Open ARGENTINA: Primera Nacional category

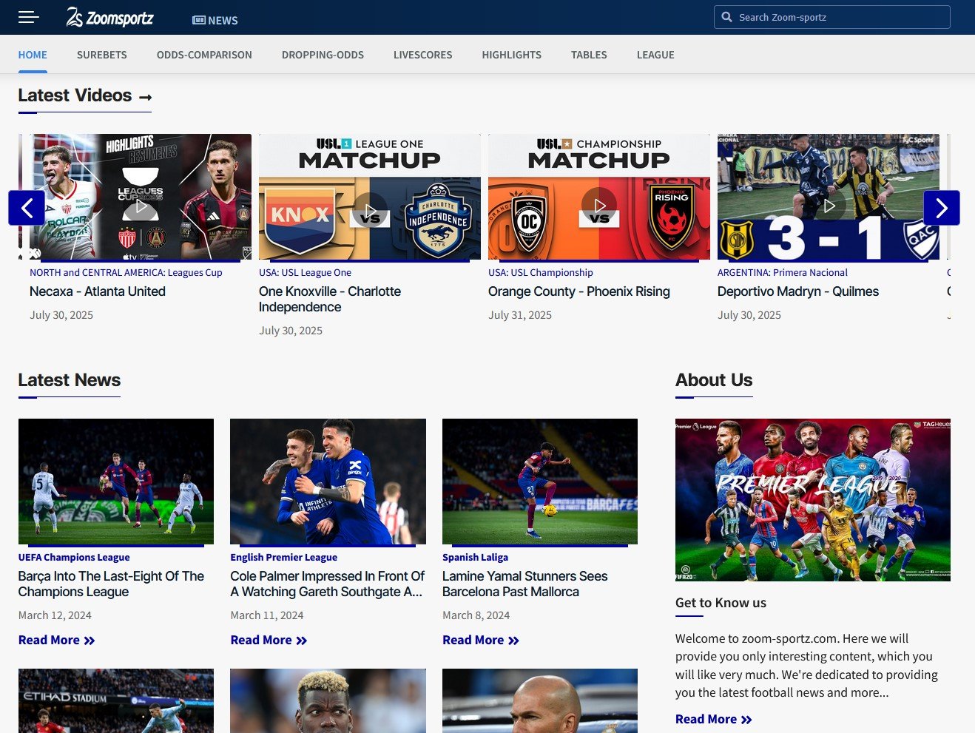[783, 272]
